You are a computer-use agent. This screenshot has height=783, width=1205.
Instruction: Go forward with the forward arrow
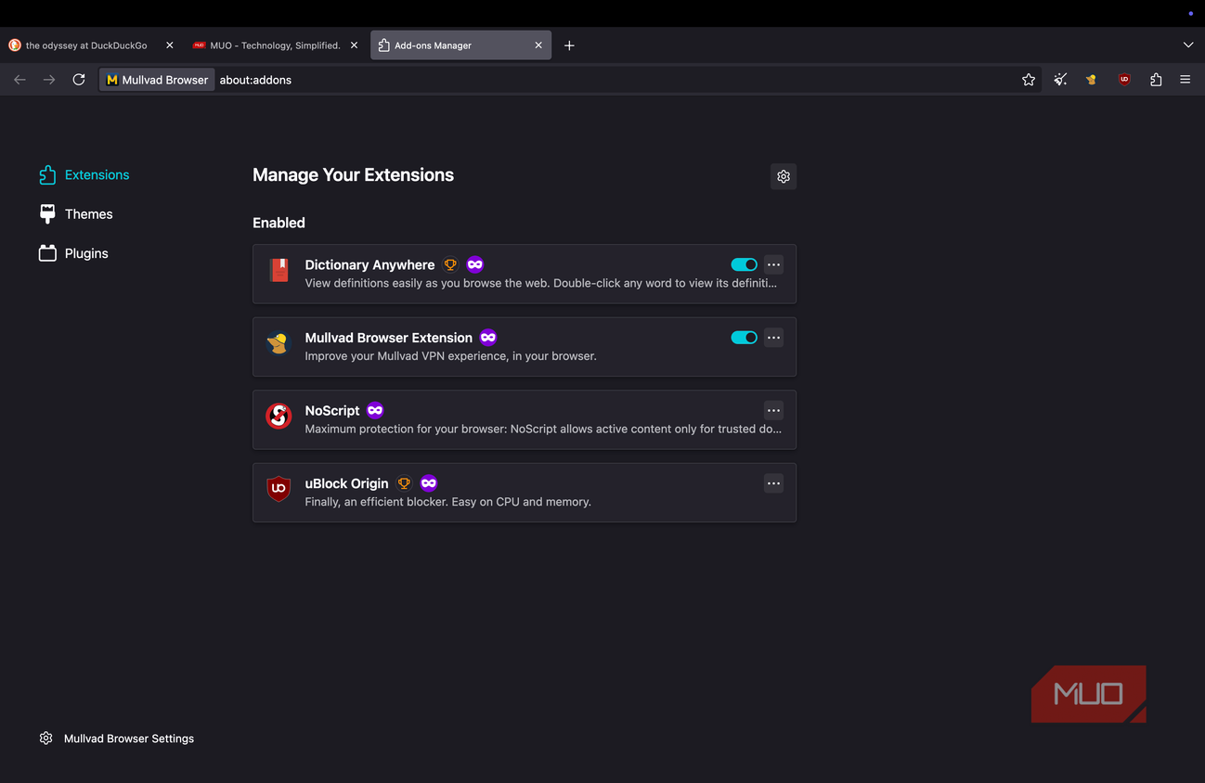pos(49,80)
